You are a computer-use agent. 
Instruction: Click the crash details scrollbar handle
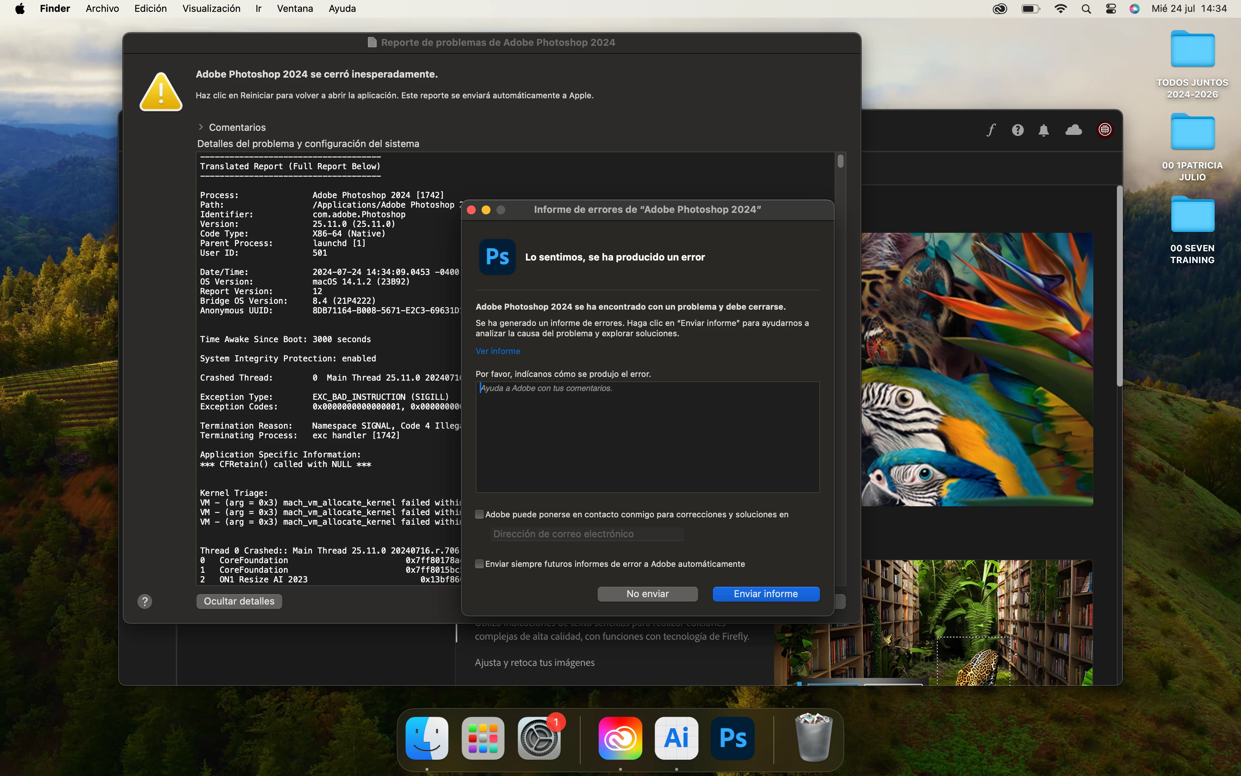pos(840,162)
